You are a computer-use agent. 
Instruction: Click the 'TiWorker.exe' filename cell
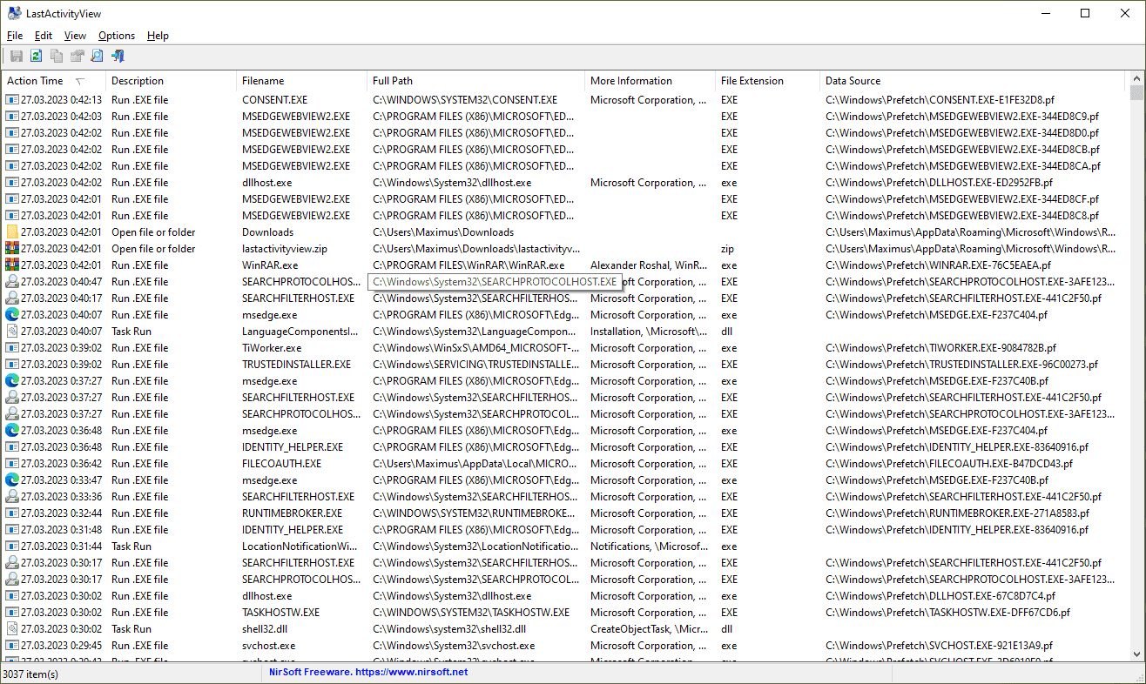[272, 348]
